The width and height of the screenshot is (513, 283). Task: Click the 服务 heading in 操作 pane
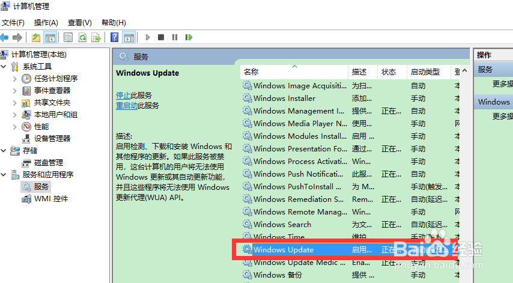point(494,70)
